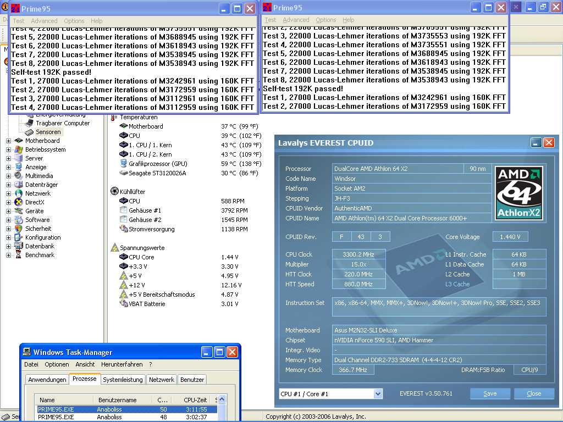Open Advanced menu in left Prime95 window
Viewport: 563px width, 422px height.
pos(44,21)
